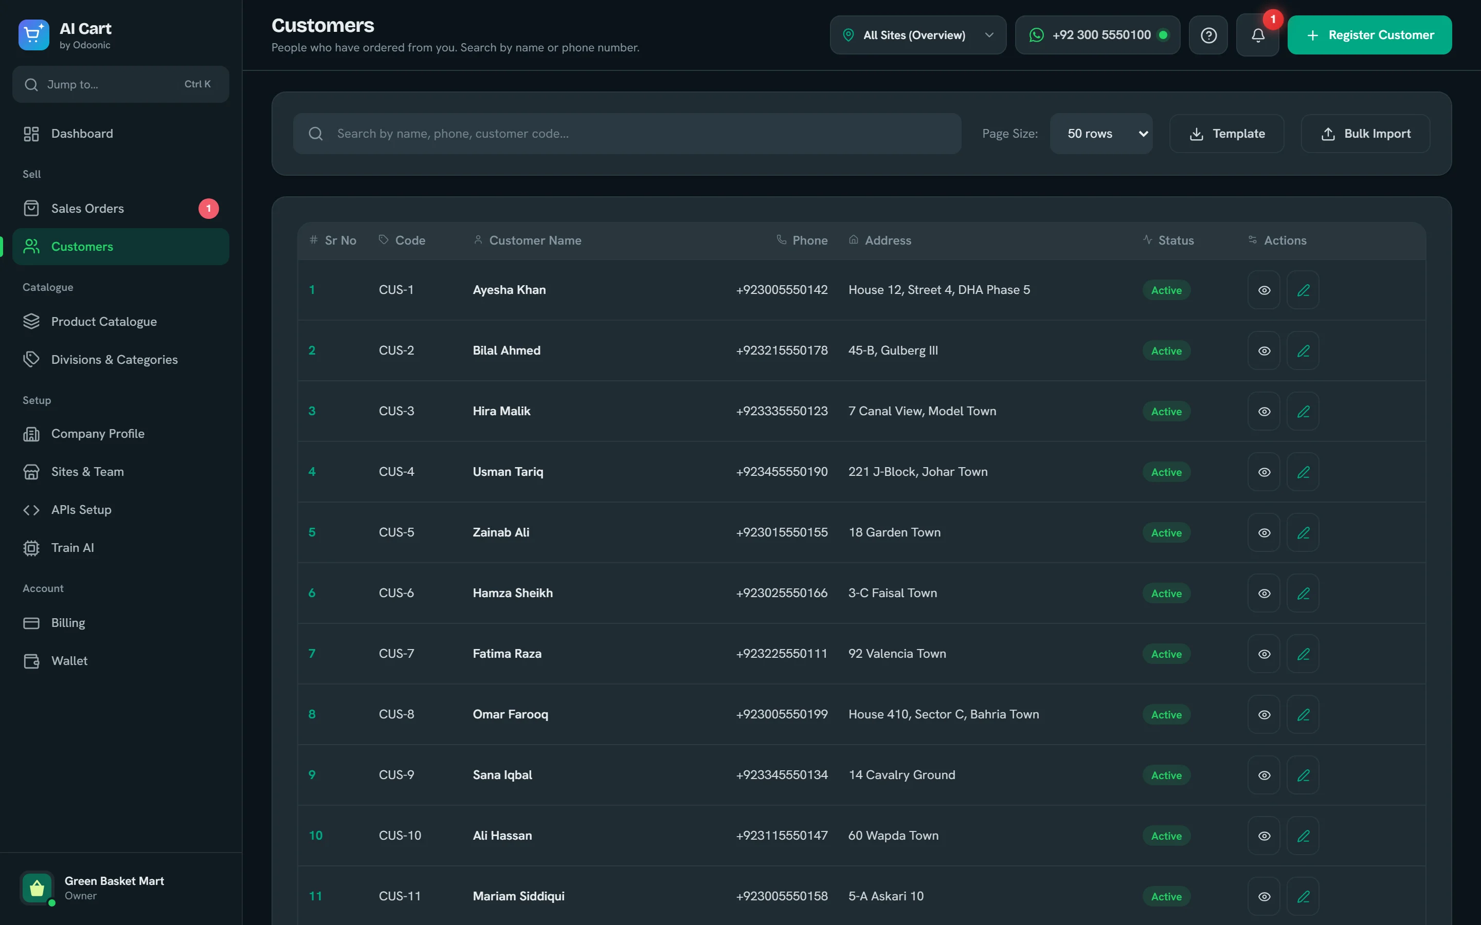Click the Register Customer button
The image size is (1481, 925).
(1369, 35)
